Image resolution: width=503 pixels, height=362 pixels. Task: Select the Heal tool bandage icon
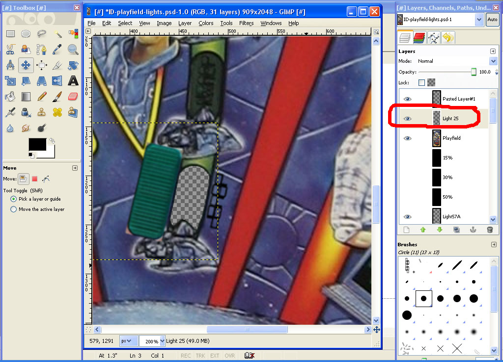(57, 112)
